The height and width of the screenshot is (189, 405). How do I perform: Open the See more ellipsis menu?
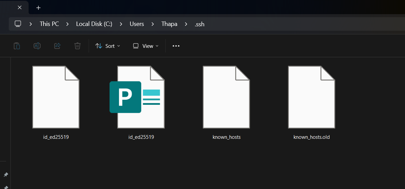pos(176,46)
